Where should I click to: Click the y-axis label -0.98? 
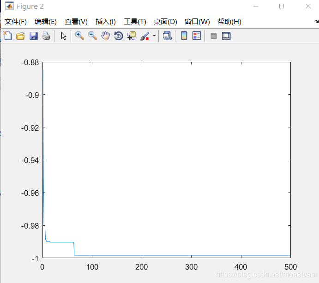[30, 226]
